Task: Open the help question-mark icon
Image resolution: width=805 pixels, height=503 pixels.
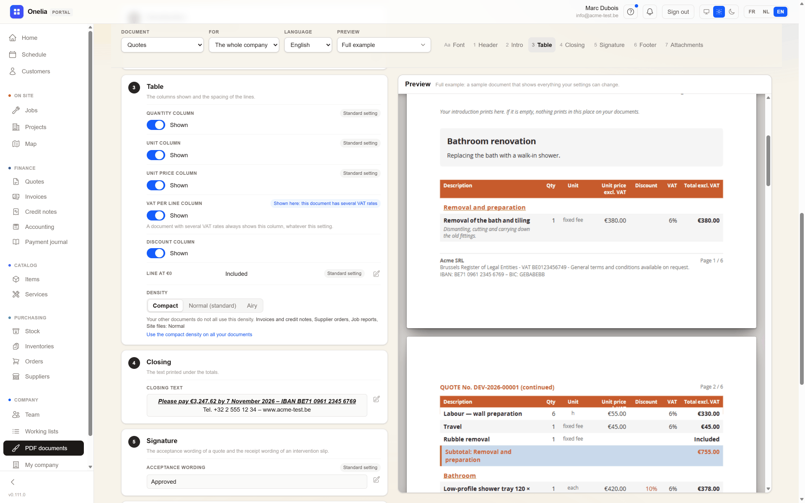Action: (x=631, y=12)
